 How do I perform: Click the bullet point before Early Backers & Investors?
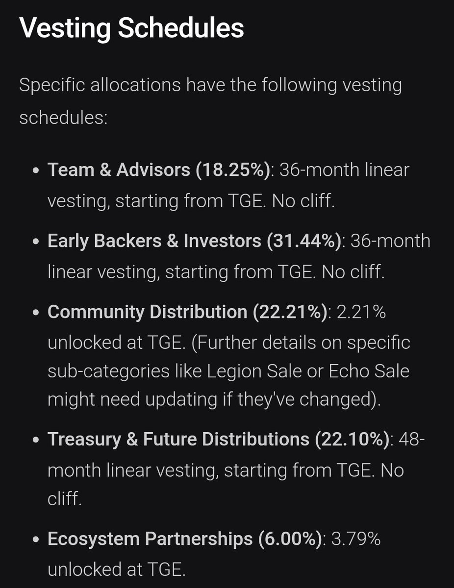[34, 242]
